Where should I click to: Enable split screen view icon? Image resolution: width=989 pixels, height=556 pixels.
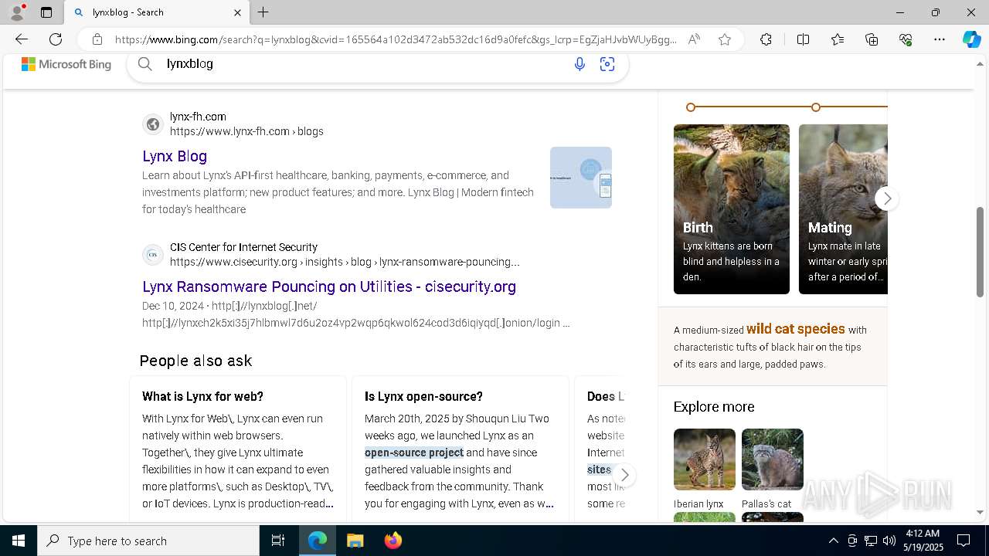pos(803,39)
